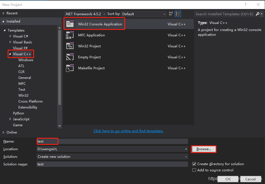This screenshot has height=184, width=265.
Task: Click the Makefile Project template name
Action: (91, 68)
